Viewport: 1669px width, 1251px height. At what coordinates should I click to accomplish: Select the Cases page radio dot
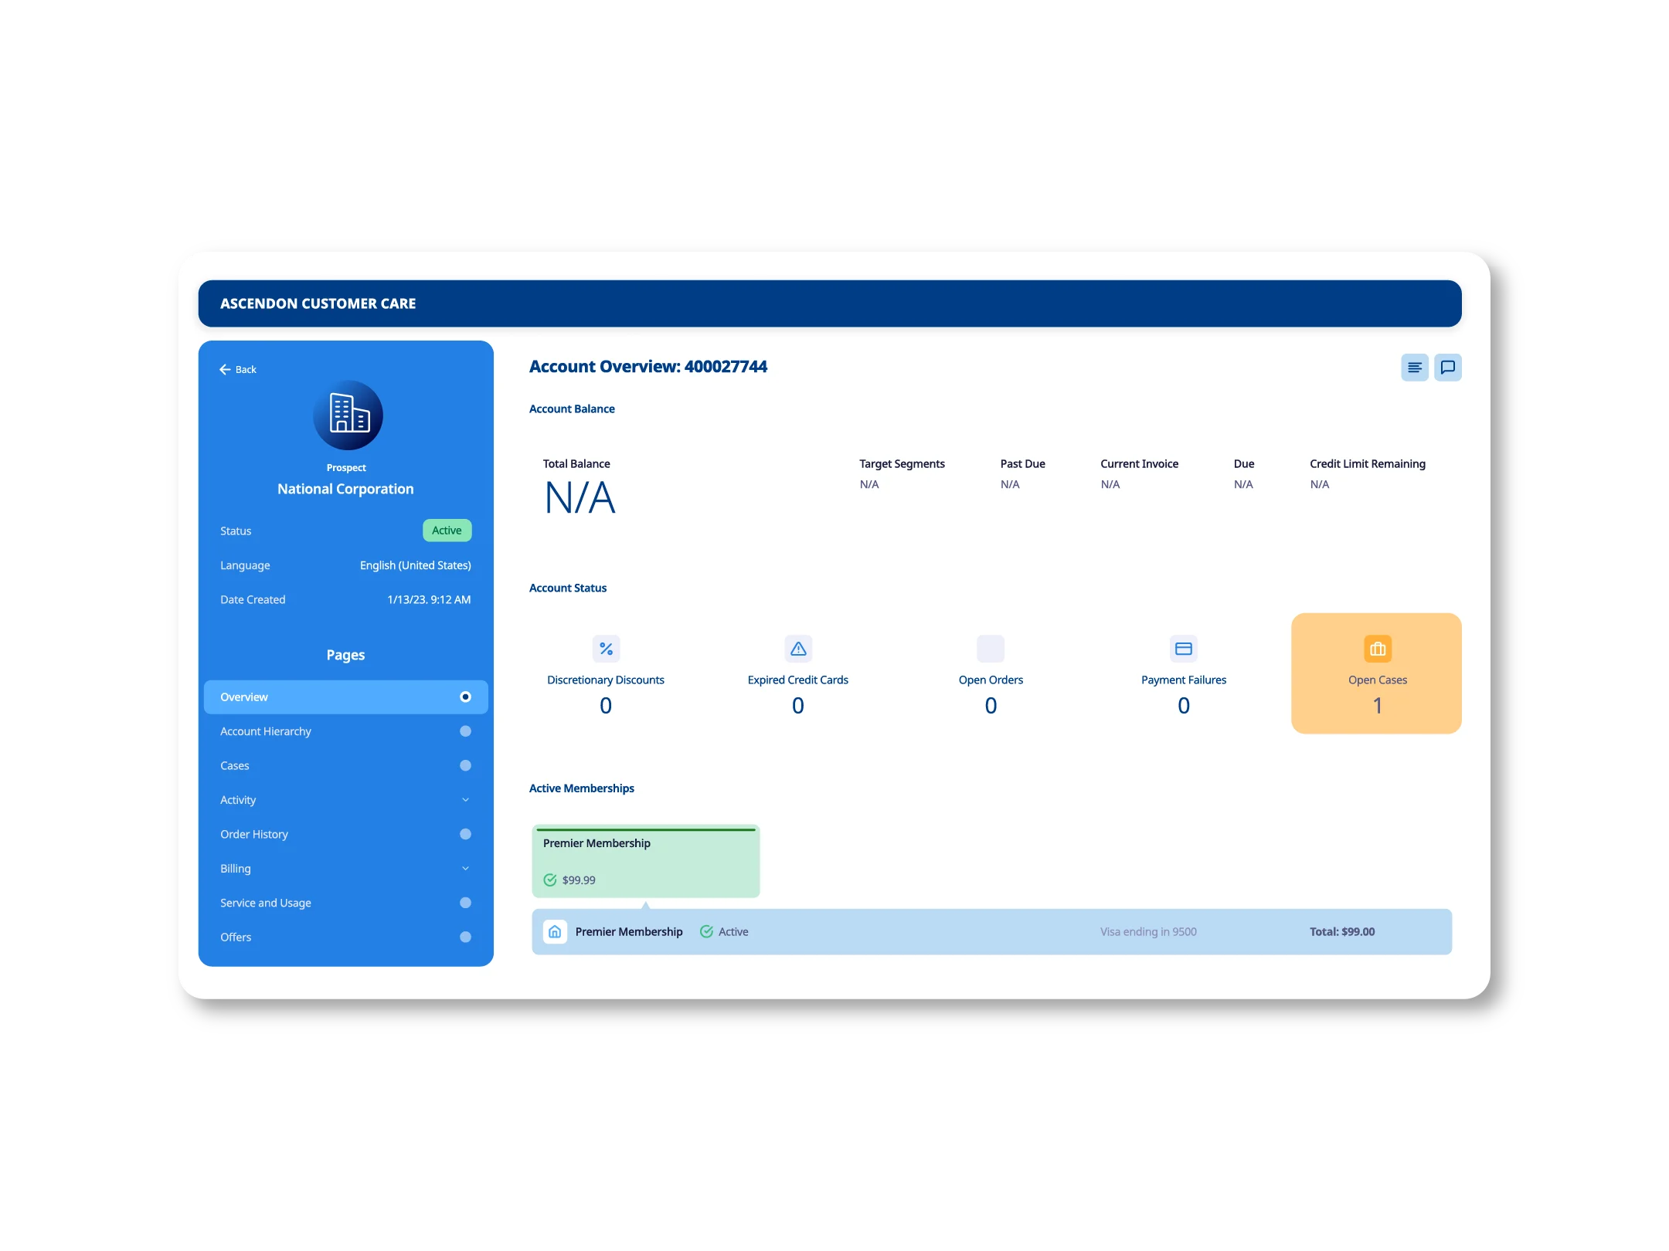465,765
